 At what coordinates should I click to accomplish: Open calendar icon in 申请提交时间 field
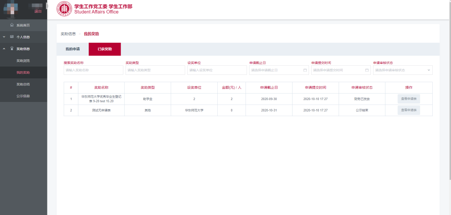367,70
